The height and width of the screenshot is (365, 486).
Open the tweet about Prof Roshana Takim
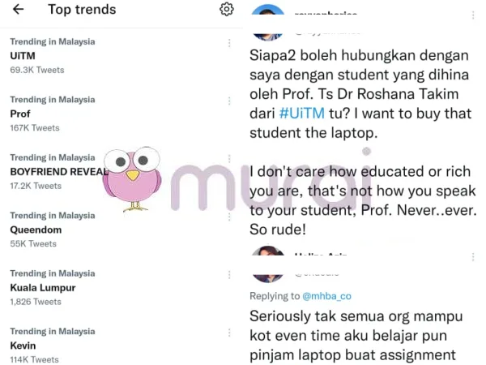point(363,142)
